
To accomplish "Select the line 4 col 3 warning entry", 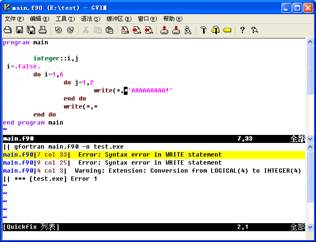I will pyautogui.click(x=154, y=171).
